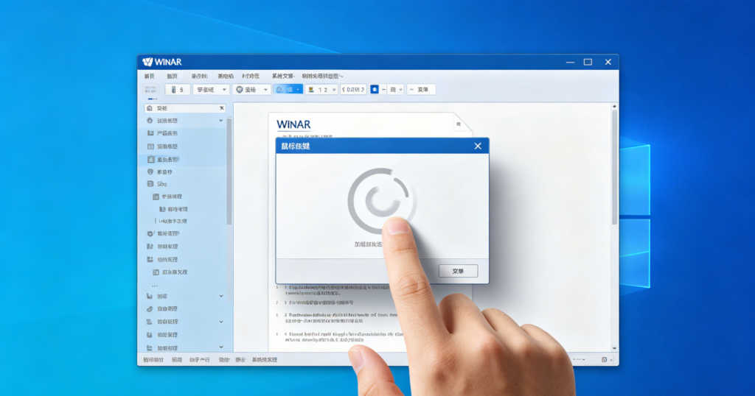Click the bar chart icon in the sidebar
The image size is (755, 396).
[150, 296]
